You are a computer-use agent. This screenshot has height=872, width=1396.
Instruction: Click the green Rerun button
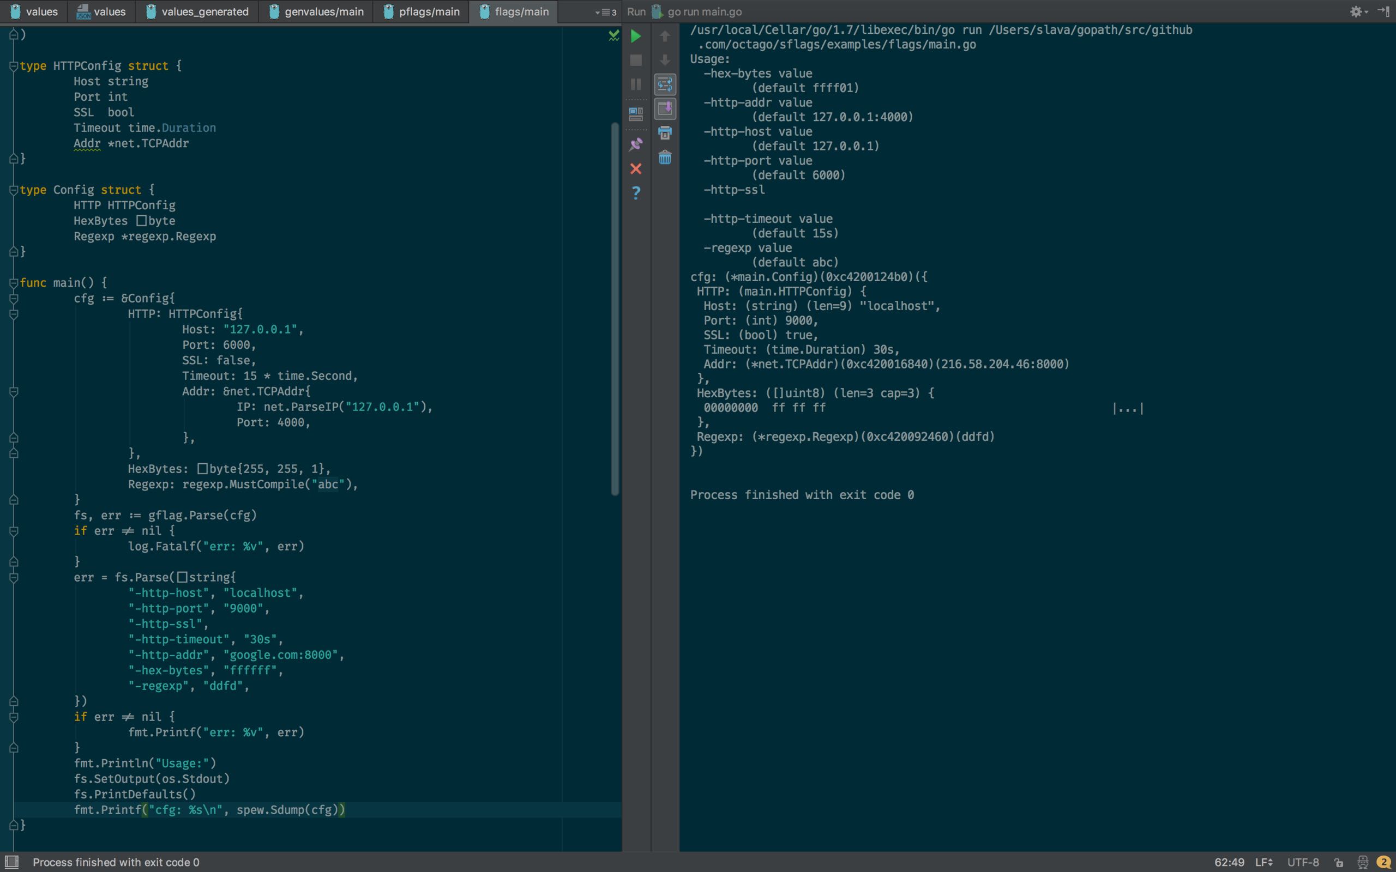[x=636, y=37]
